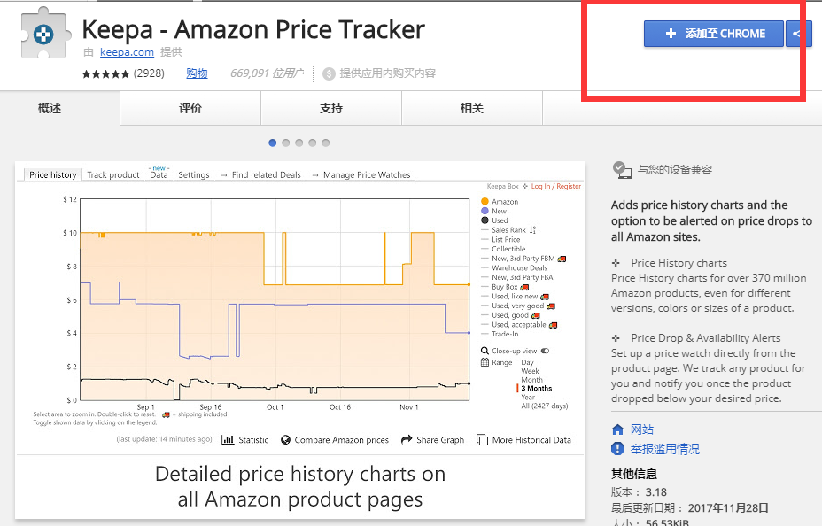Viewport: 822px width, 526px height.
Task: Click the Statistic bar chart icon
Action: click(228, 439)
